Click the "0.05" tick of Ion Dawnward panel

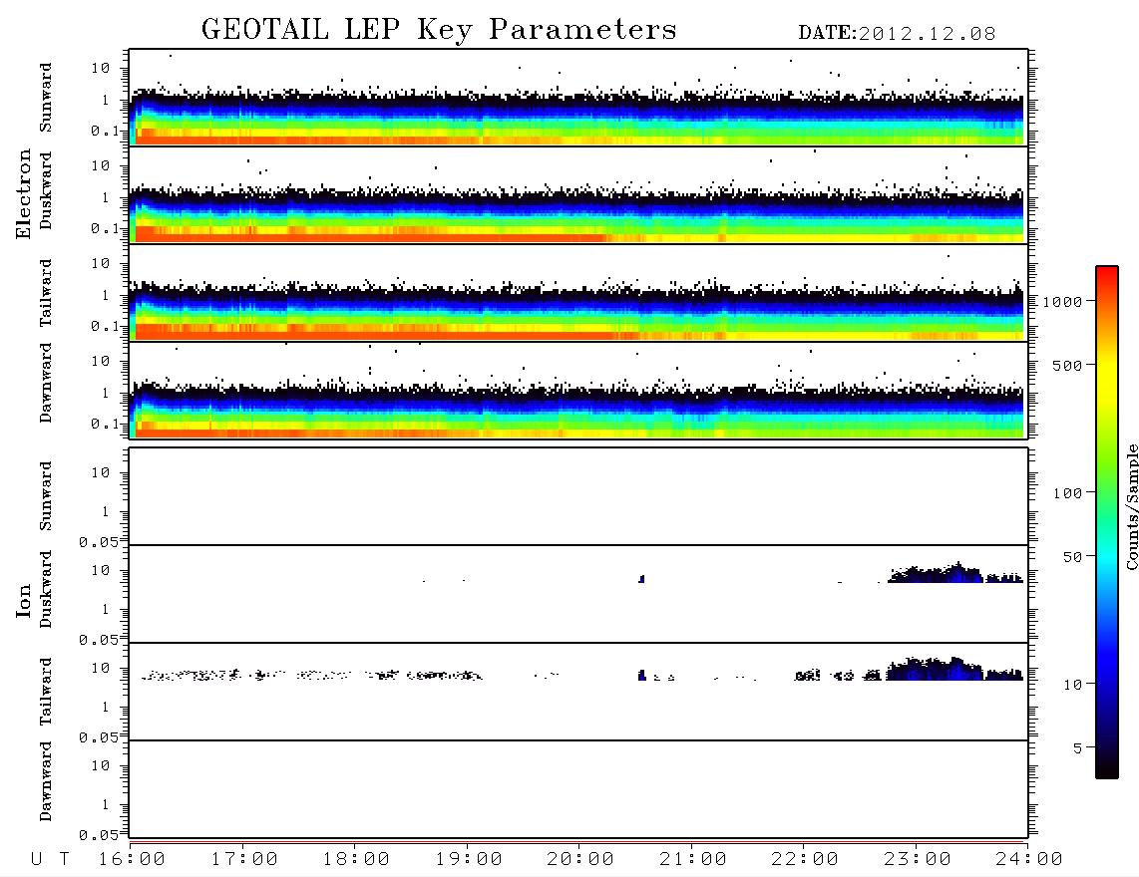click(x=99, y=835)
